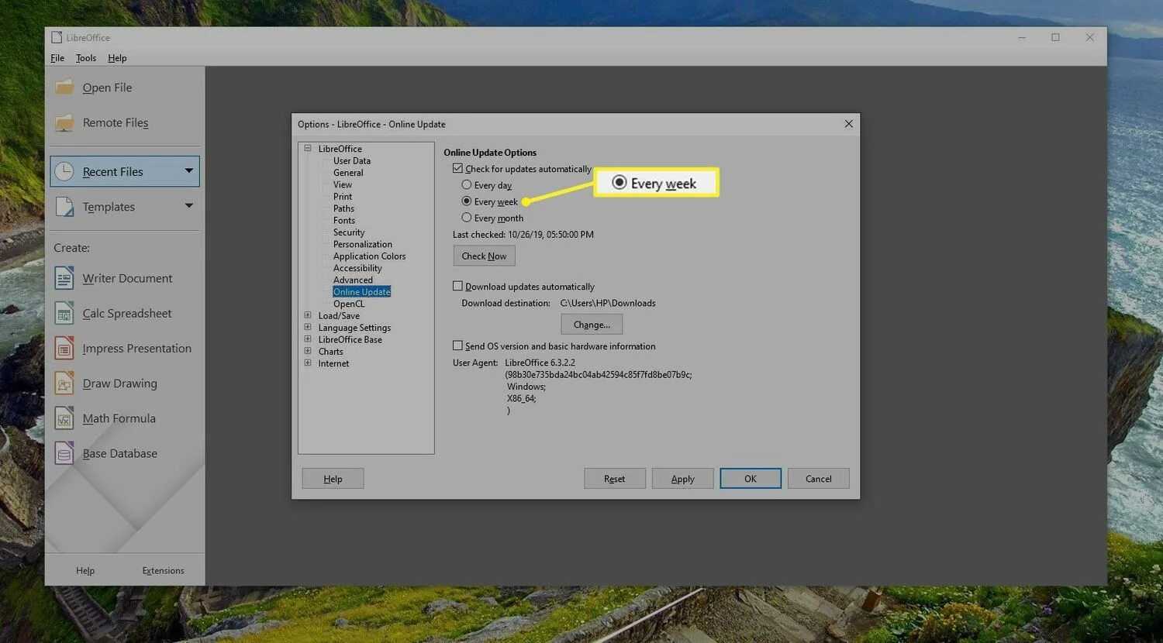The width and height of the screenshot is (1163, 643).
Task: Open the Help menu in menu bar
Action: [x=117, y=58]
